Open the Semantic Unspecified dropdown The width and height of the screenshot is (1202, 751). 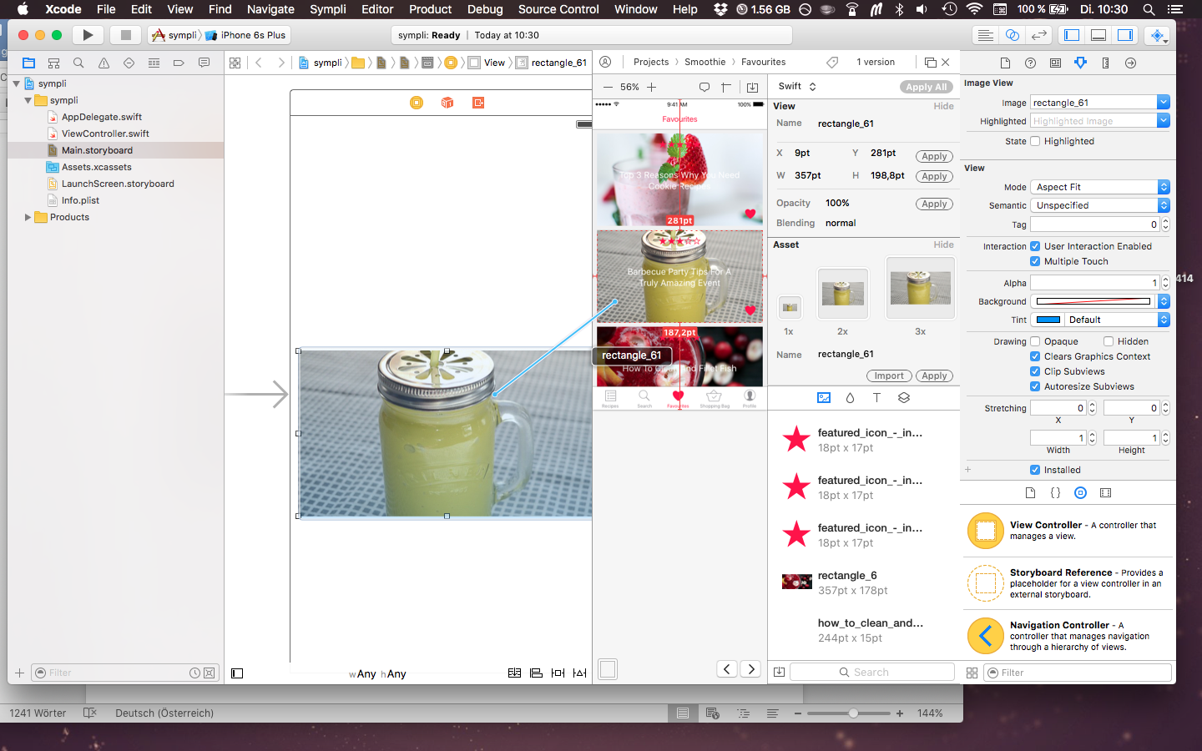[x=1100, y=205]
